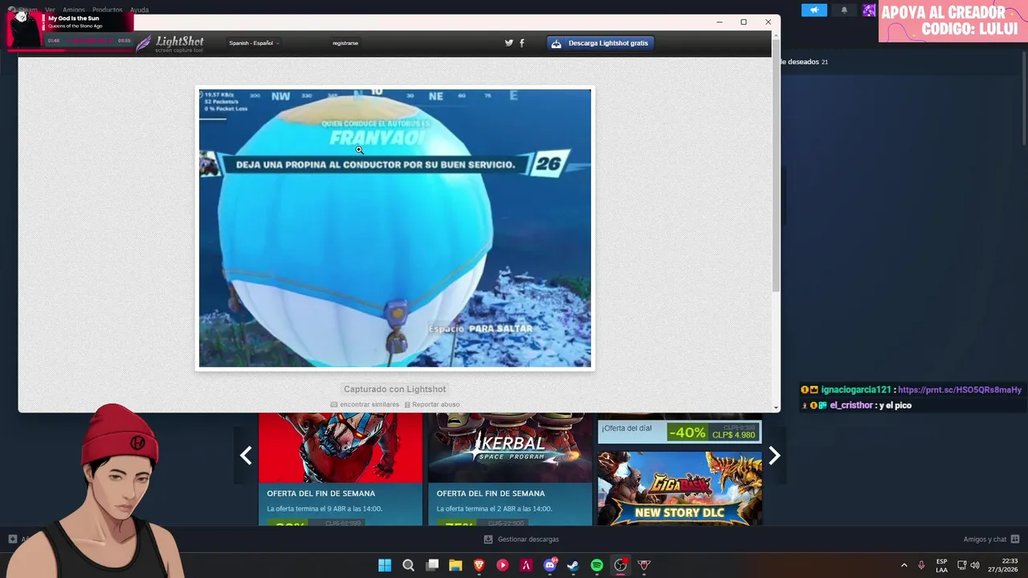The height and width of the screenshot is (578, 1028).
Task: Click the My God Is the Sun title
Action: click(x=74, y=18)
